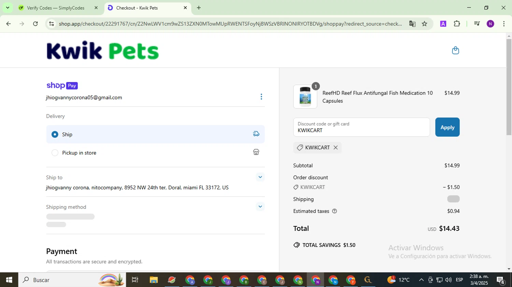Click the taskbar clock showing 2:38 a. m.
This screenshot has width=512, height=287.
[x=479, y=280]
